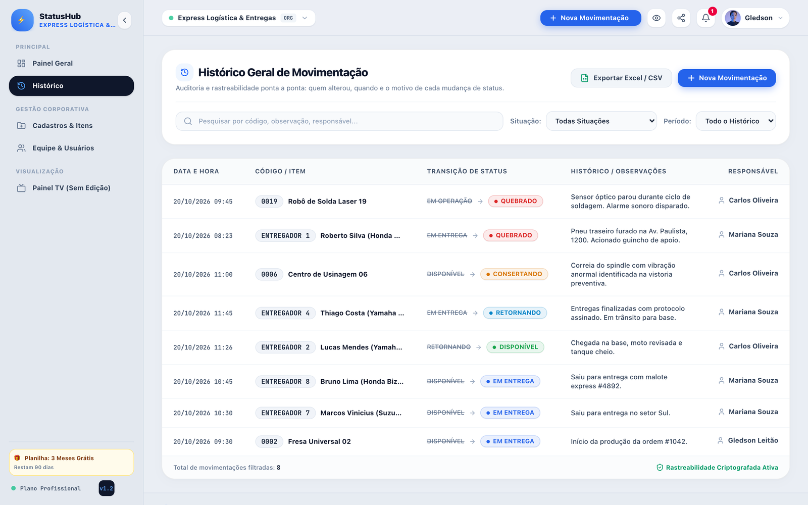808x505 pixels.
Task: Click the top bar Nova Movimentação button
Action: [x=590, y=18]
